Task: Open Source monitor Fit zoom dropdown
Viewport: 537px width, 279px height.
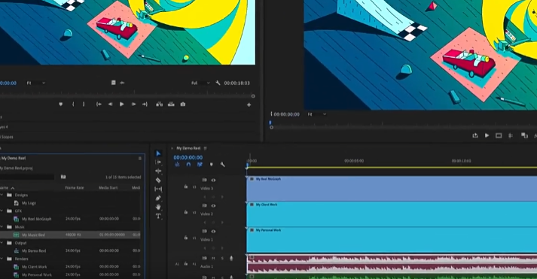Action: (35, 83)
